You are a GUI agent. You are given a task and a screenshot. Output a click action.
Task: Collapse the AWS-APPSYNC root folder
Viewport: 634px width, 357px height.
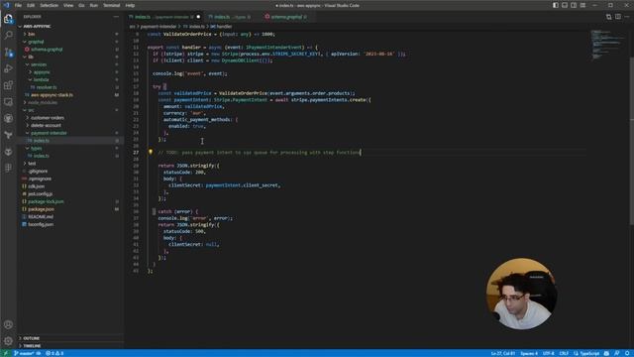[x=37, y=27]
